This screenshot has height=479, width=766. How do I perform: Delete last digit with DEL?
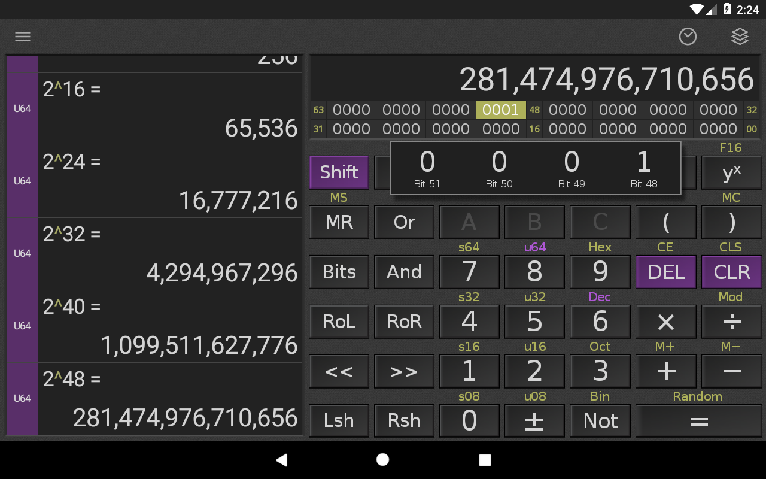coord(665,272)
